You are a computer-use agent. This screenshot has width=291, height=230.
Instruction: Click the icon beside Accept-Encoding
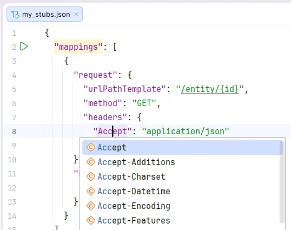pos(91,206)
